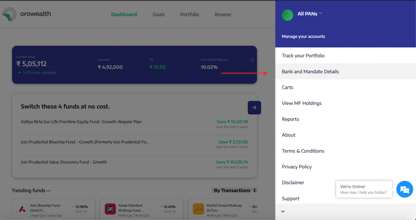The width and height of the screenshot is (416, 220).
Task: Click the info icon on portfolio card
Action: [252, 60]
